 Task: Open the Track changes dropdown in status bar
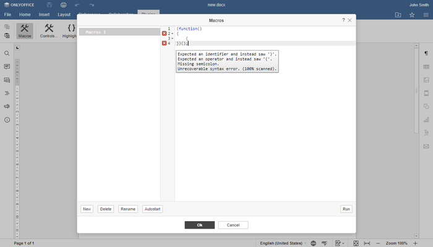point(340,243)
